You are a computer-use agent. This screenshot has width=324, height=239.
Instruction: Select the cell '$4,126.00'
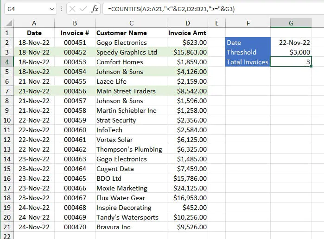[x=188, y=72]
